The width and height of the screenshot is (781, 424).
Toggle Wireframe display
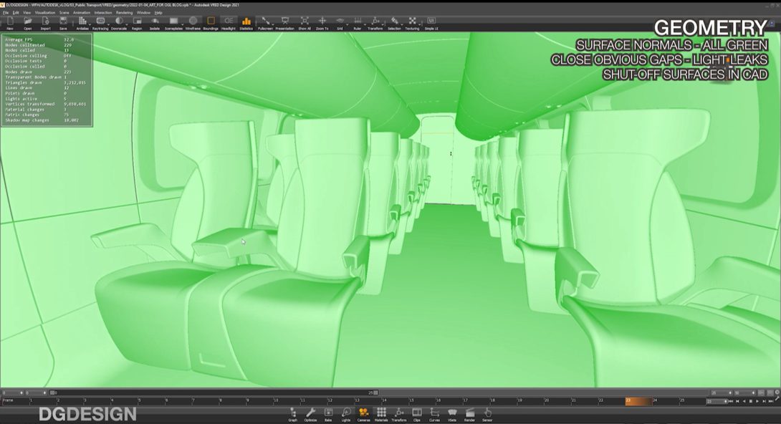point(193,23)
